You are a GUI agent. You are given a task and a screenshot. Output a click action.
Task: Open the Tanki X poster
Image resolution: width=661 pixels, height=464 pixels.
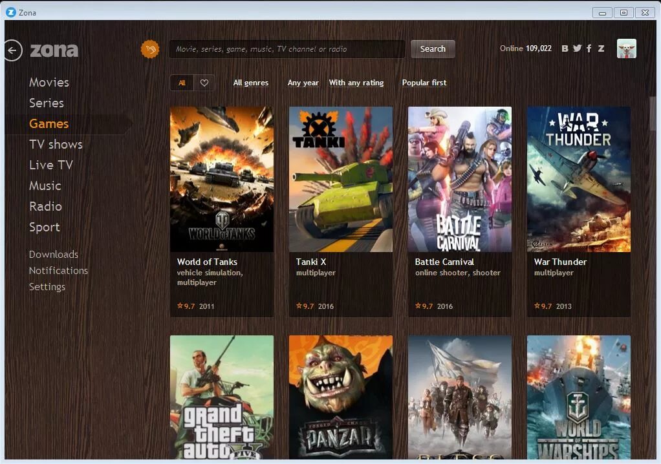341,180
